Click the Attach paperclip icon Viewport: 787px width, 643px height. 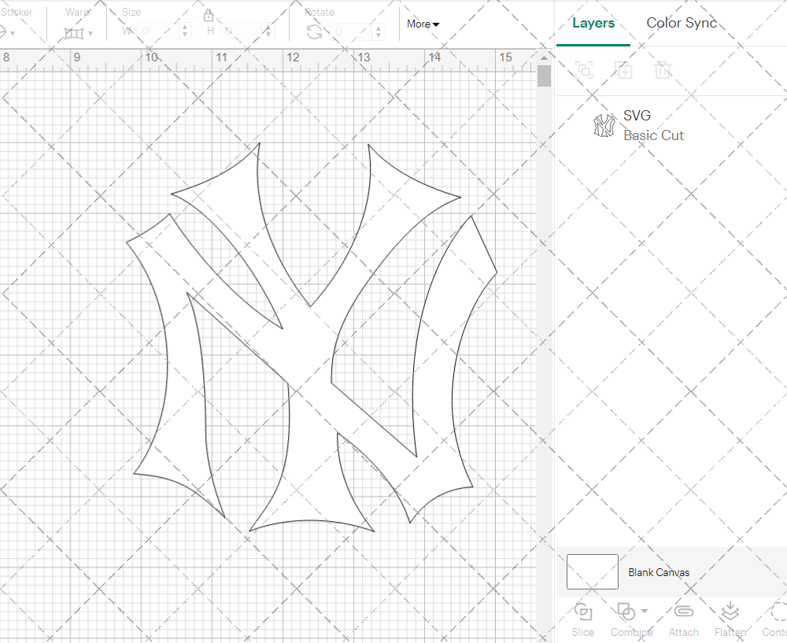[x=683, y=612]
